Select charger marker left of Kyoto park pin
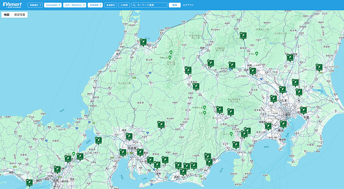Screen dimensions: 344x189 (x=68, y=159)
